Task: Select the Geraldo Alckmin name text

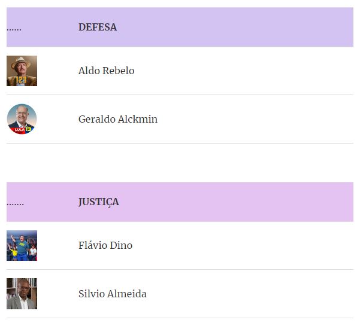Action: point(118,119)
